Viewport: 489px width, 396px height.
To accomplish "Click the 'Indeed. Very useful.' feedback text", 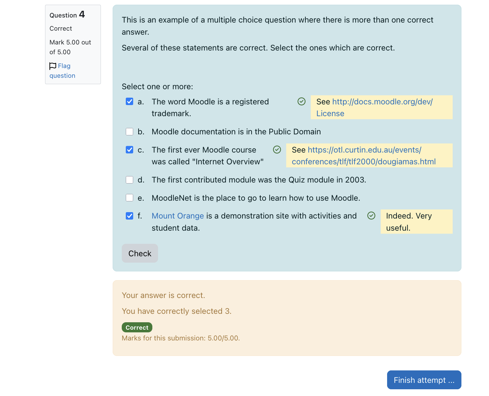I will pos(409,222).
